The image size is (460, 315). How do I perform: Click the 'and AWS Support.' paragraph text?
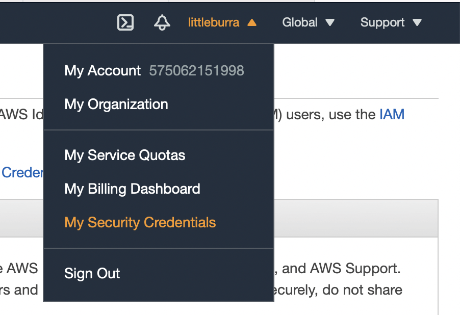341,268
